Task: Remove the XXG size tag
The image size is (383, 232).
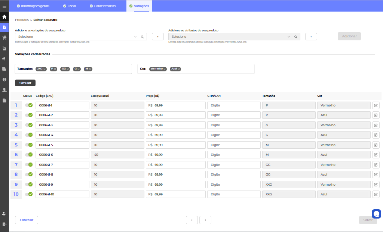Action: point(45,69)
